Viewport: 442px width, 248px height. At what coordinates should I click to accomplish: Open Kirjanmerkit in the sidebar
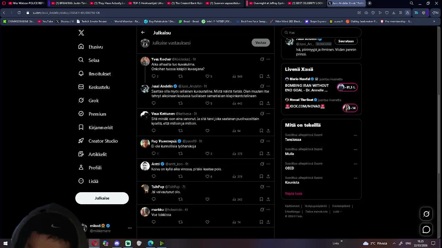coord(96,127)
